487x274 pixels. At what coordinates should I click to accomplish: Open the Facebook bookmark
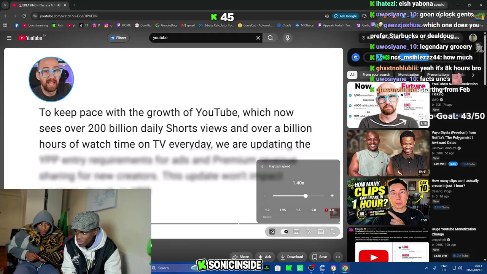17,25
